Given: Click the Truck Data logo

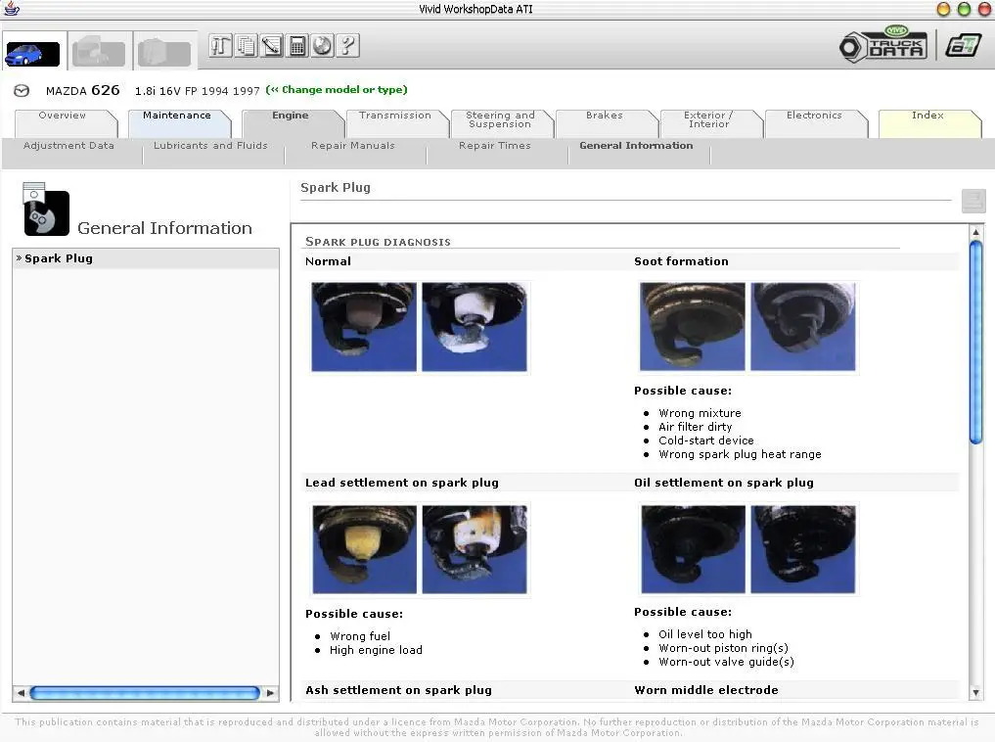Looking at the screenshot, I should (x=883, y=44).
